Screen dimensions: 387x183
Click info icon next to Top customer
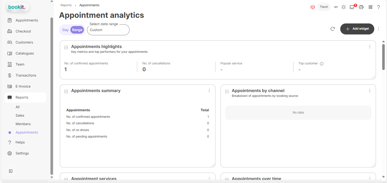coord(322,64)
